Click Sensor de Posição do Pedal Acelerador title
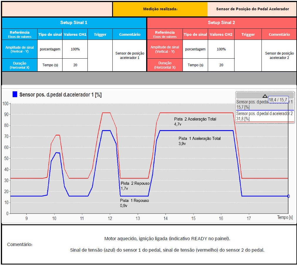 click(x=252, y=9)
